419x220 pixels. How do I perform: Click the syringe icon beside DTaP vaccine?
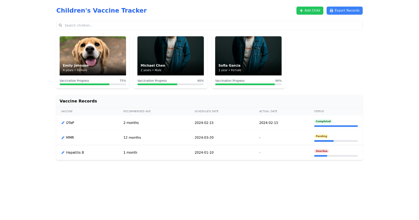tap(63, 123)
